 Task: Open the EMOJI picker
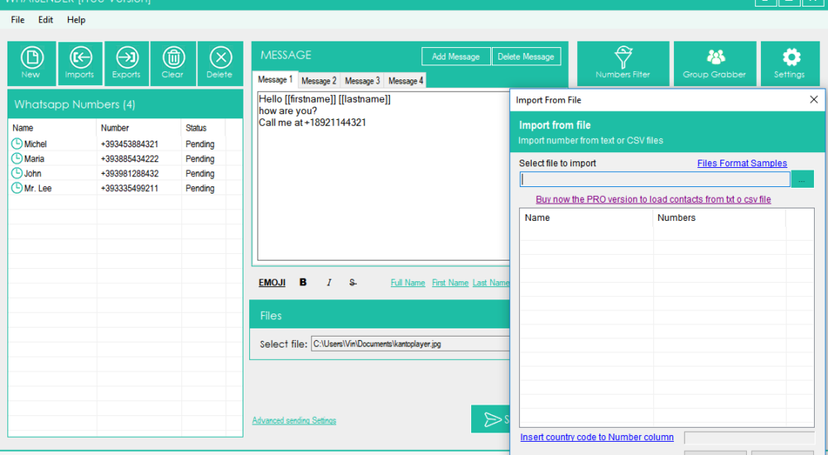[x=272, y=283]
